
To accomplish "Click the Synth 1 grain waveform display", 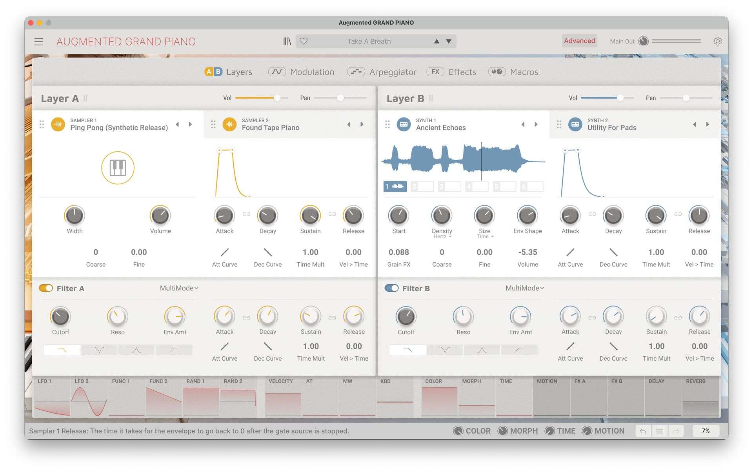I will point(464,161).
